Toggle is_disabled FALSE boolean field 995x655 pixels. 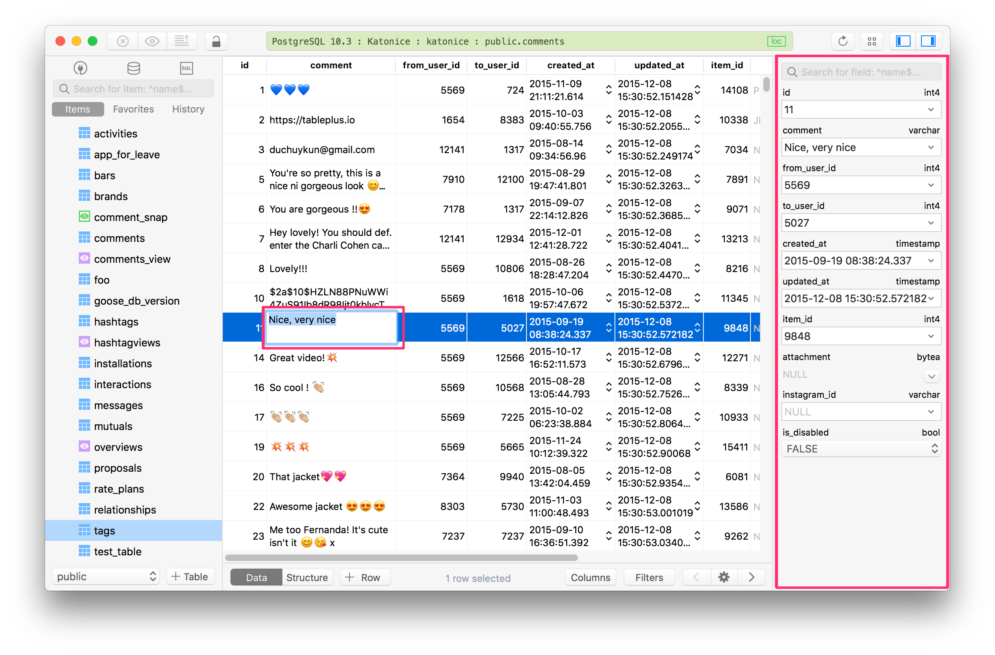tap(932, 450)
